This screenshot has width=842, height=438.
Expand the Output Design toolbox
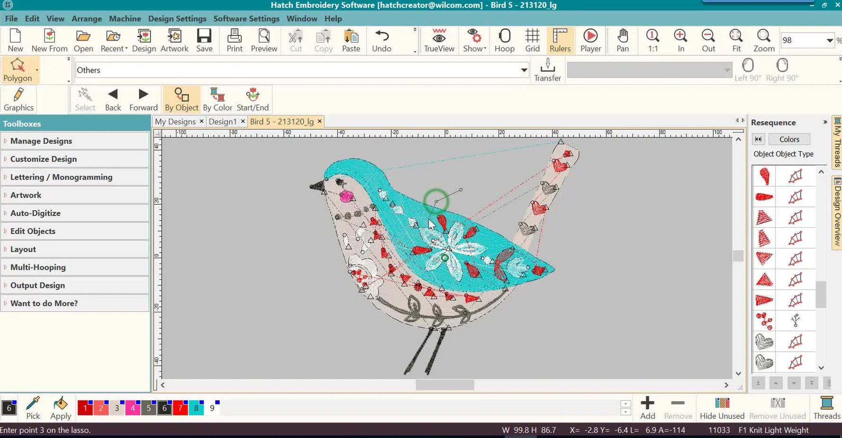pyautogui.click(x=75, y=285)
